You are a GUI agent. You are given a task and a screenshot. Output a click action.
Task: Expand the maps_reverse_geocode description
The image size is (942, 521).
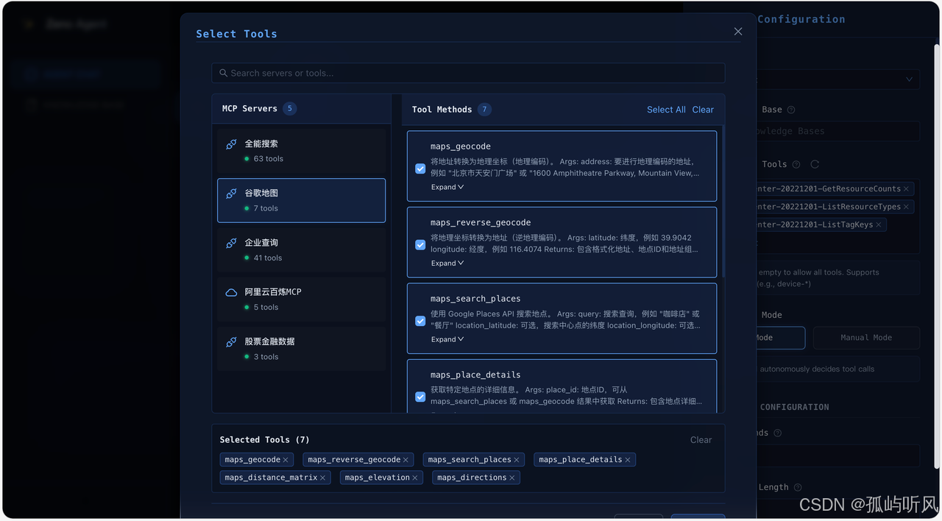447,263
